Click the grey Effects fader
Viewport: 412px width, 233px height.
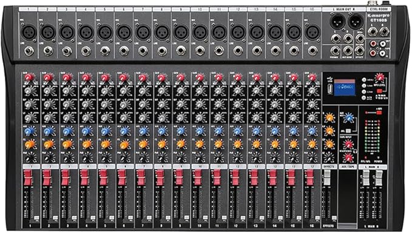(327, 177)
